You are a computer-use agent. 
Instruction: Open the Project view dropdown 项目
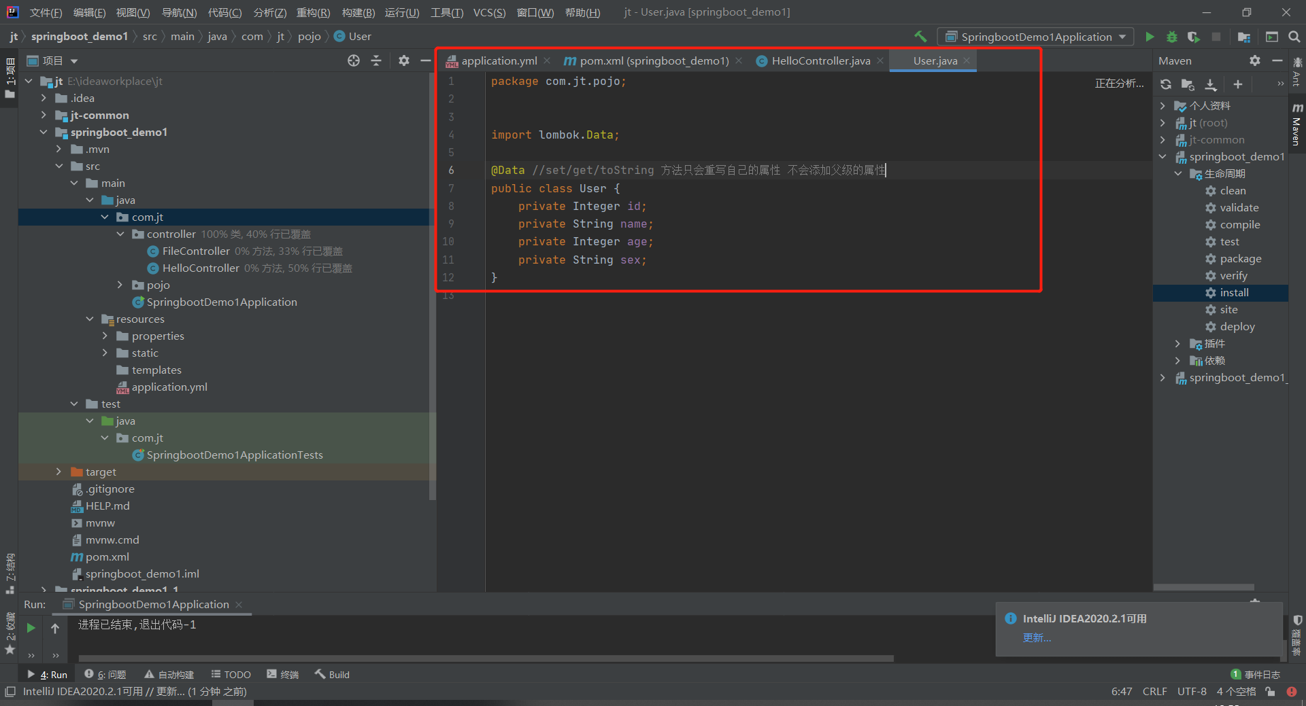(52, 60)
